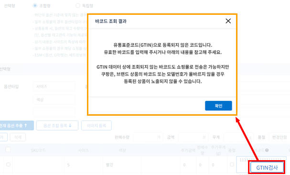
Task: Close the 바코드 조회 결과 dialog with X
Action: [x=228, y=21]
